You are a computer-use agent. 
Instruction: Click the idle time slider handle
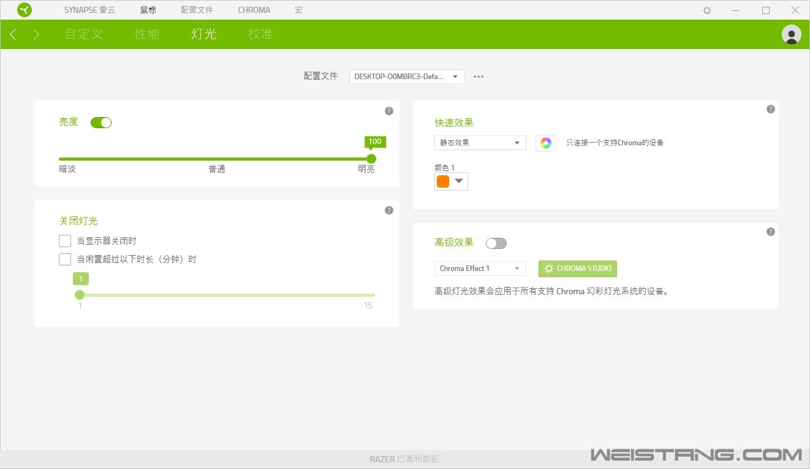(80, 295)
